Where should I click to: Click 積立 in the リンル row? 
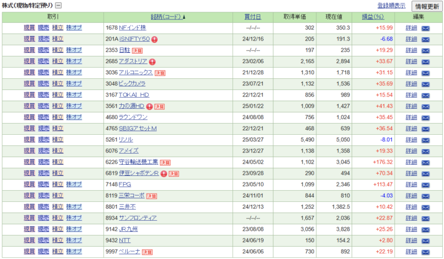tap(58, 140)
